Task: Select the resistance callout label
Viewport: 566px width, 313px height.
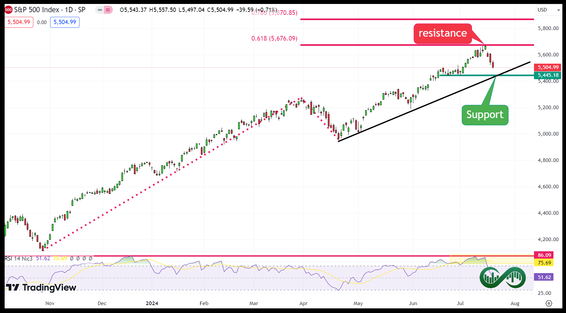Action: pos(443,33)
